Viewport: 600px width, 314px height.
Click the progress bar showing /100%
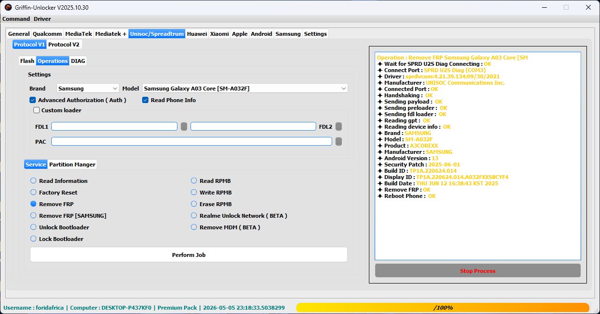point(443,308)
